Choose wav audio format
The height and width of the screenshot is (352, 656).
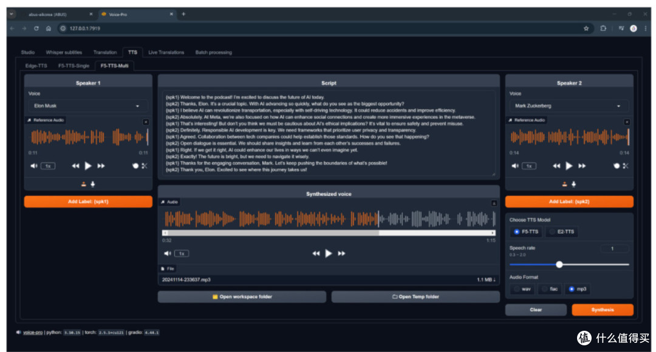tap(517, 289)
